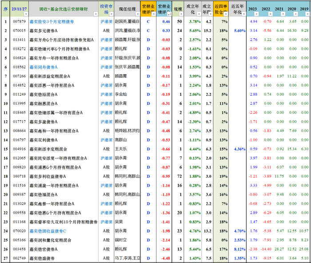Select fund code cell 002749
Image resolution: width=311 pixels, height=263 pixels.
coord(20,258)
